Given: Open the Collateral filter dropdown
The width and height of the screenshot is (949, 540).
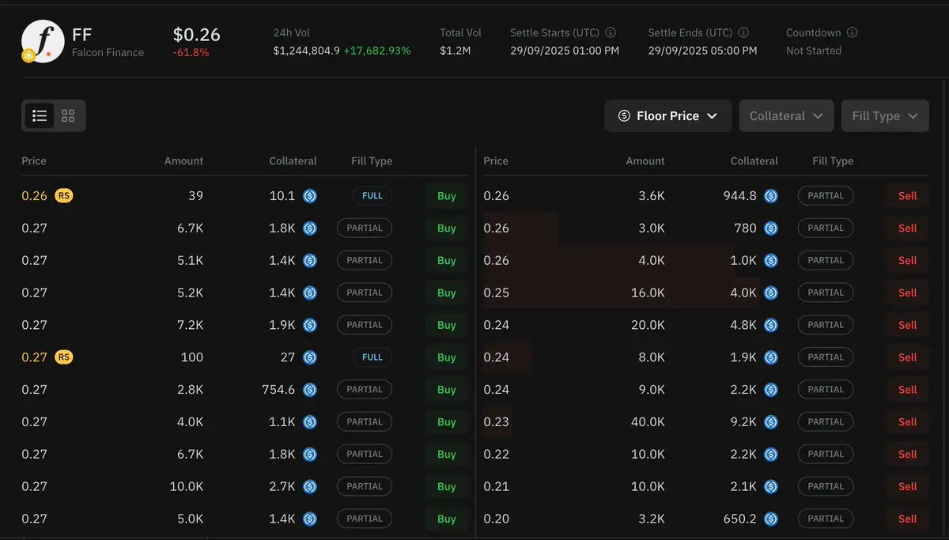Looking at the screenshot, I should point(786,115).
